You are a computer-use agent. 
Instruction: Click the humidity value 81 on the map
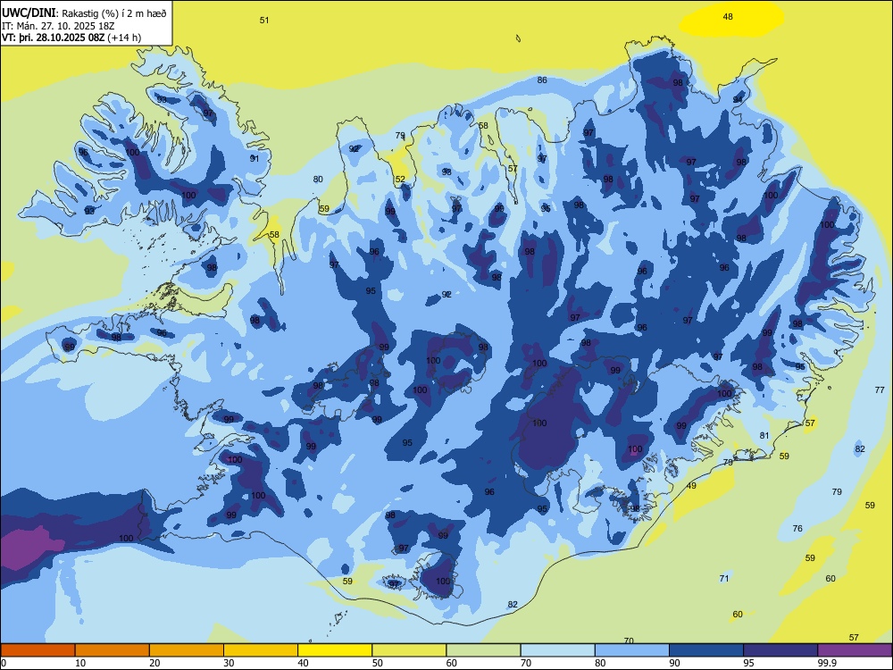764,435
